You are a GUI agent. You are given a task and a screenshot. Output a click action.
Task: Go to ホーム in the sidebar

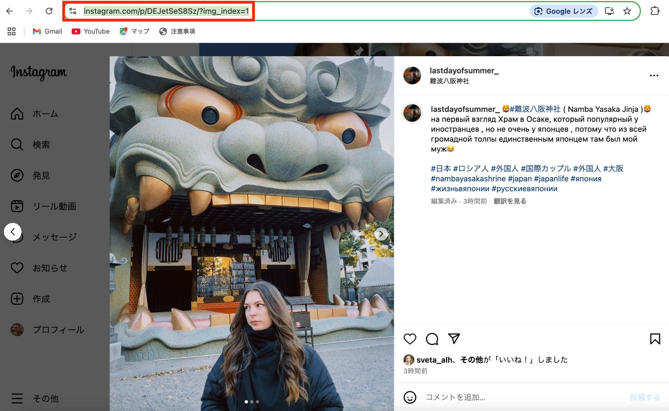tap(34, 114)
